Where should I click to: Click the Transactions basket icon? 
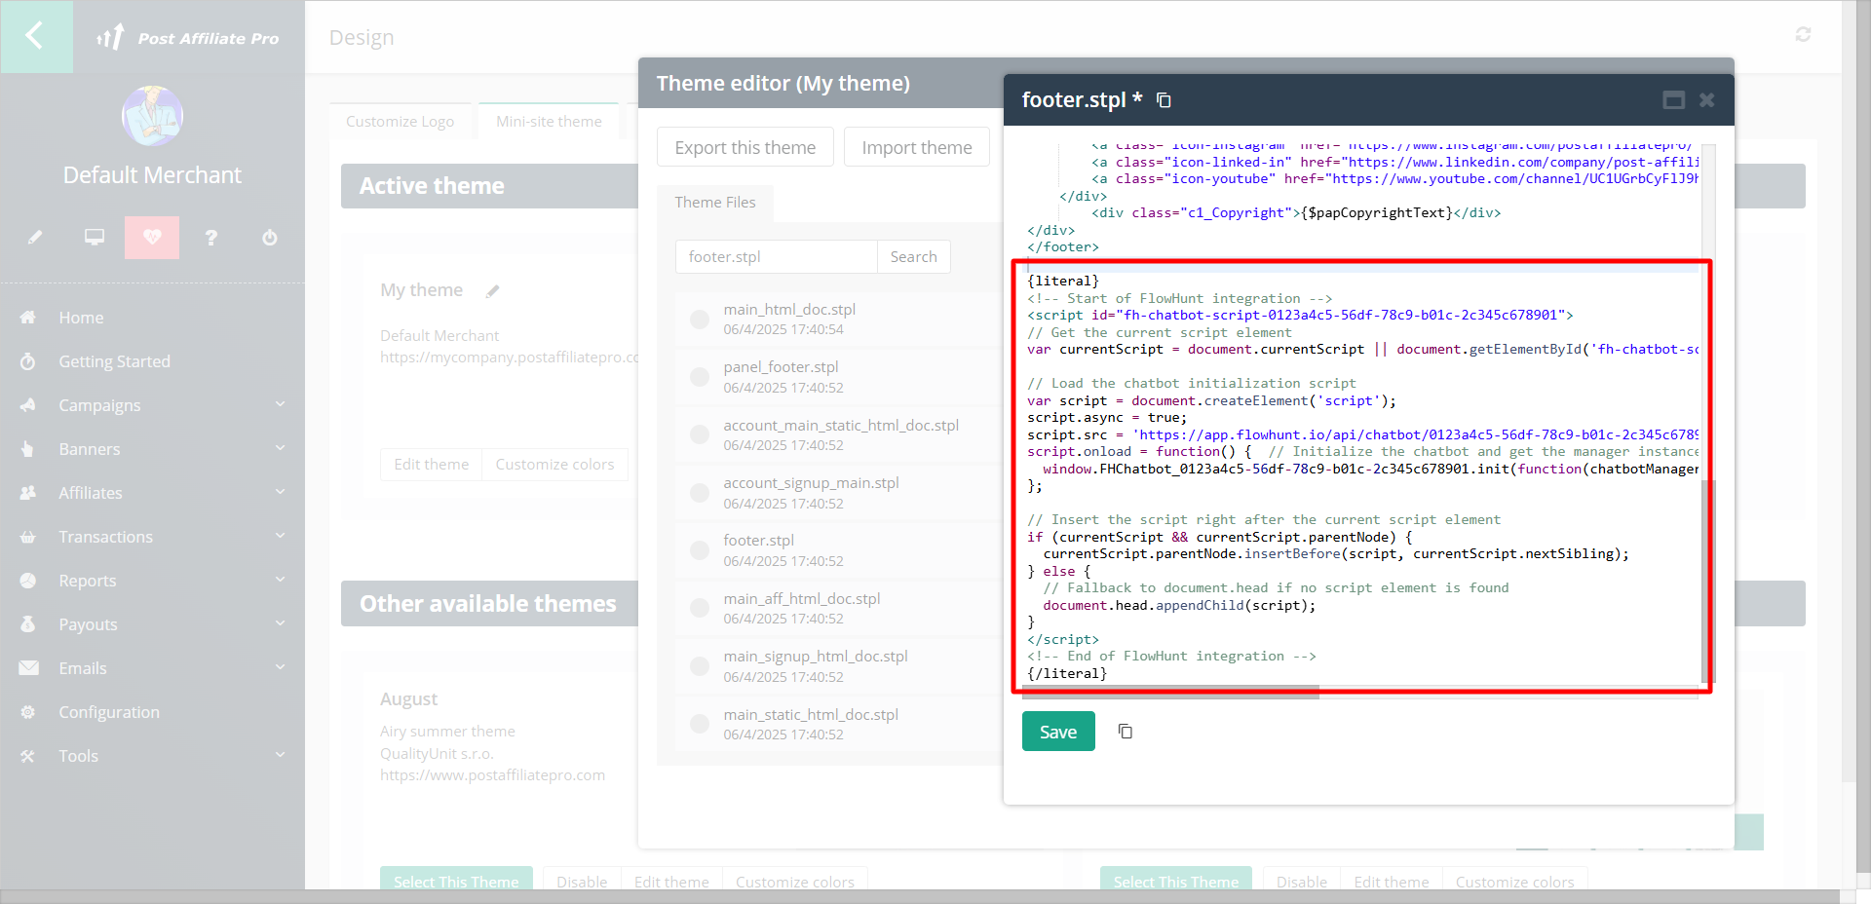click(x=28, y=537)
